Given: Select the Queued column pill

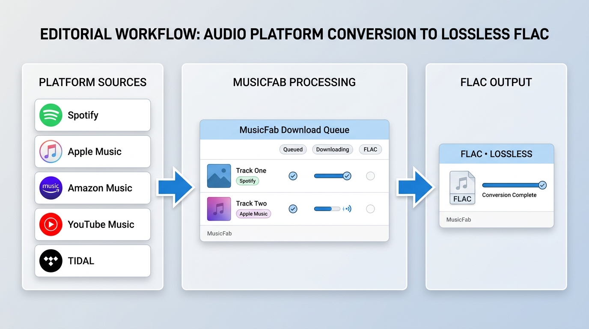Looking at the screenshot, I should (293, 150).
